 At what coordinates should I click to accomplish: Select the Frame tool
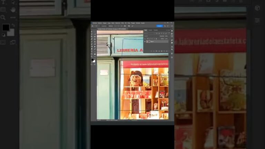(95, 37)
